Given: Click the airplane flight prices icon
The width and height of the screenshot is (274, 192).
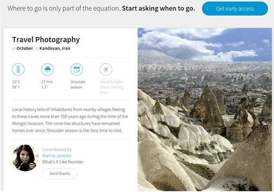Looking at the screenshot, I should (x=106, y=69).
